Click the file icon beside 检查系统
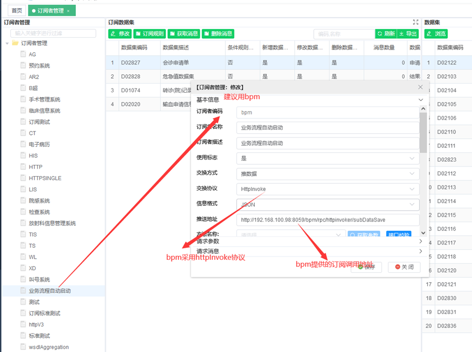The width and height of the screenshot is (472, 352). [x=23, y=211]
